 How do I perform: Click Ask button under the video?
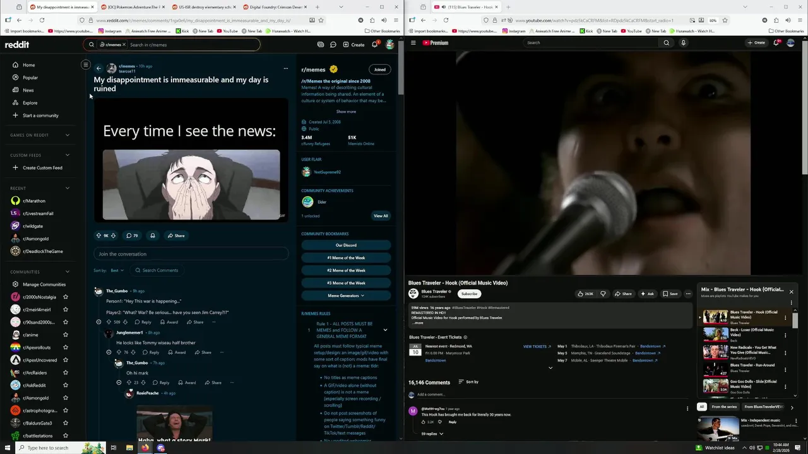[x=647, y=294]
